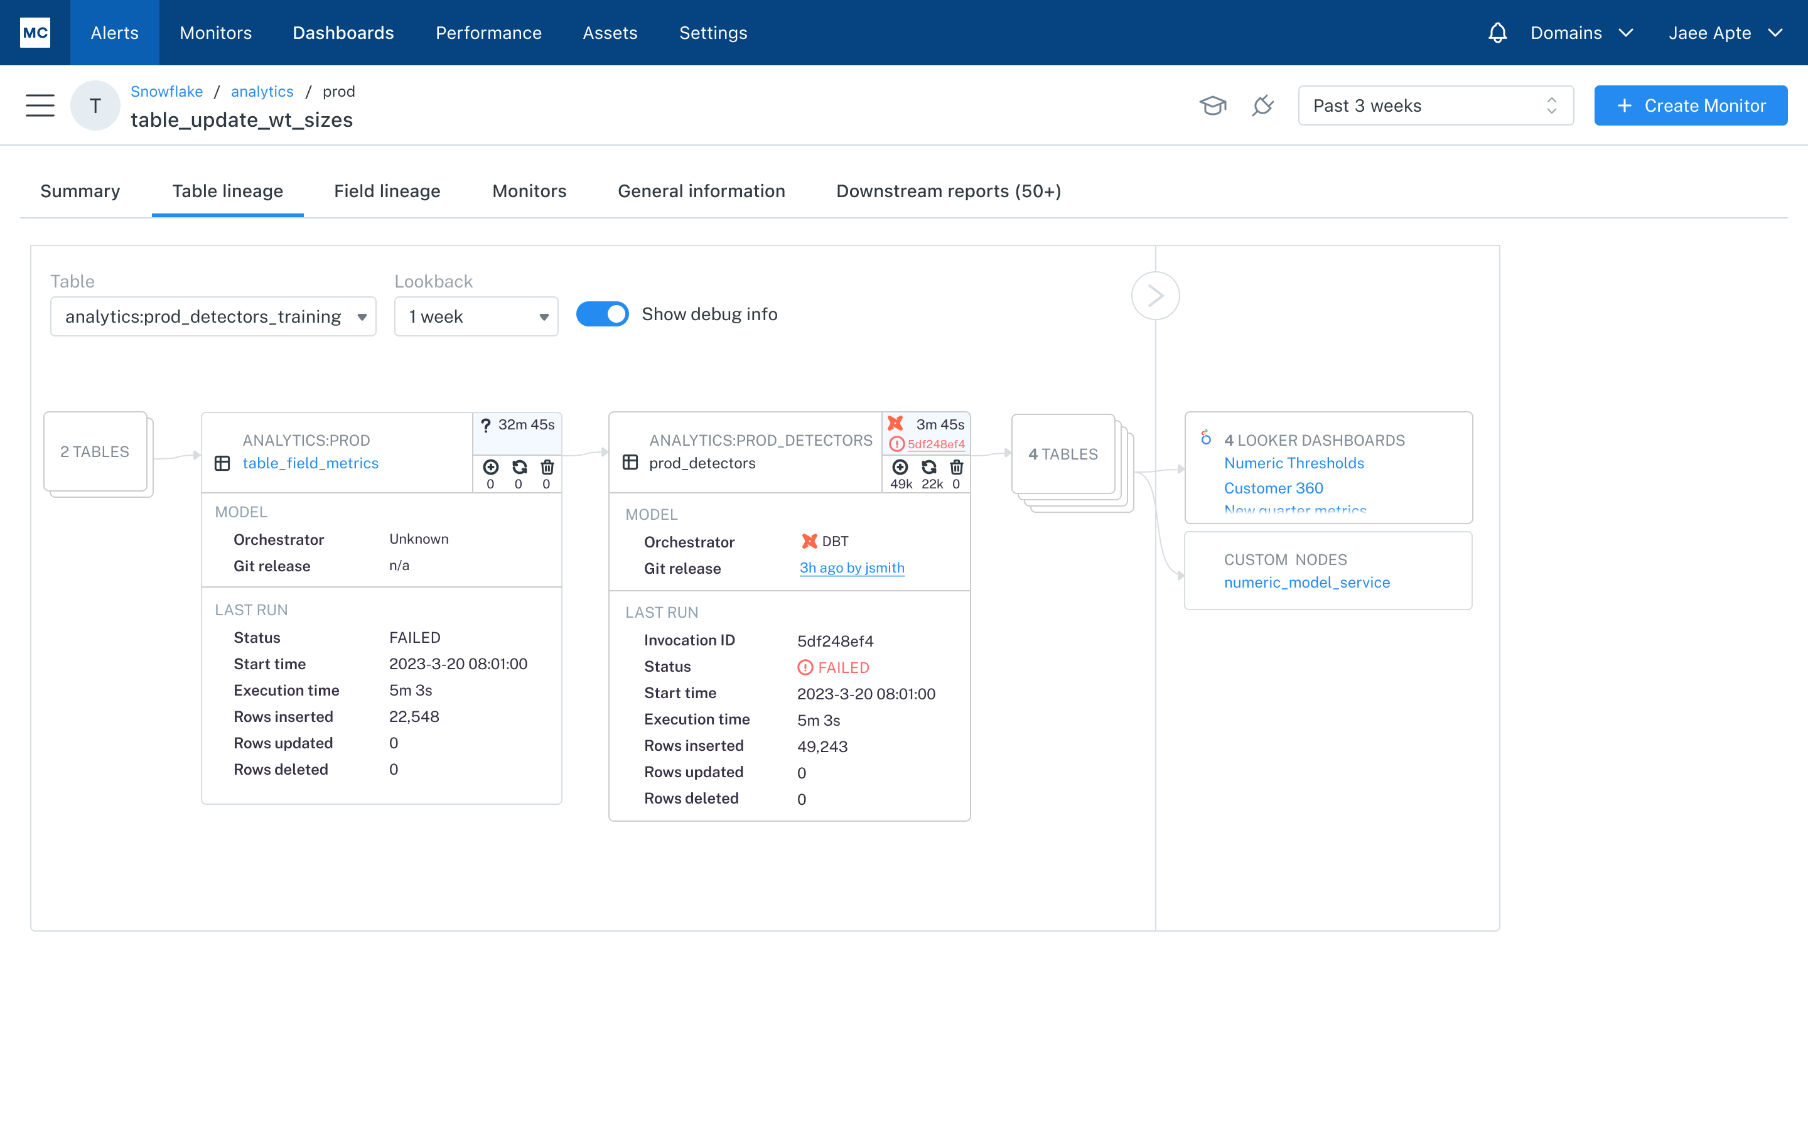Click rows updated icon on table_field_metrics card
Image resolution: width=1808 pixels, height=1130 pixels.
pyautogui.click(x=519, y=467)
